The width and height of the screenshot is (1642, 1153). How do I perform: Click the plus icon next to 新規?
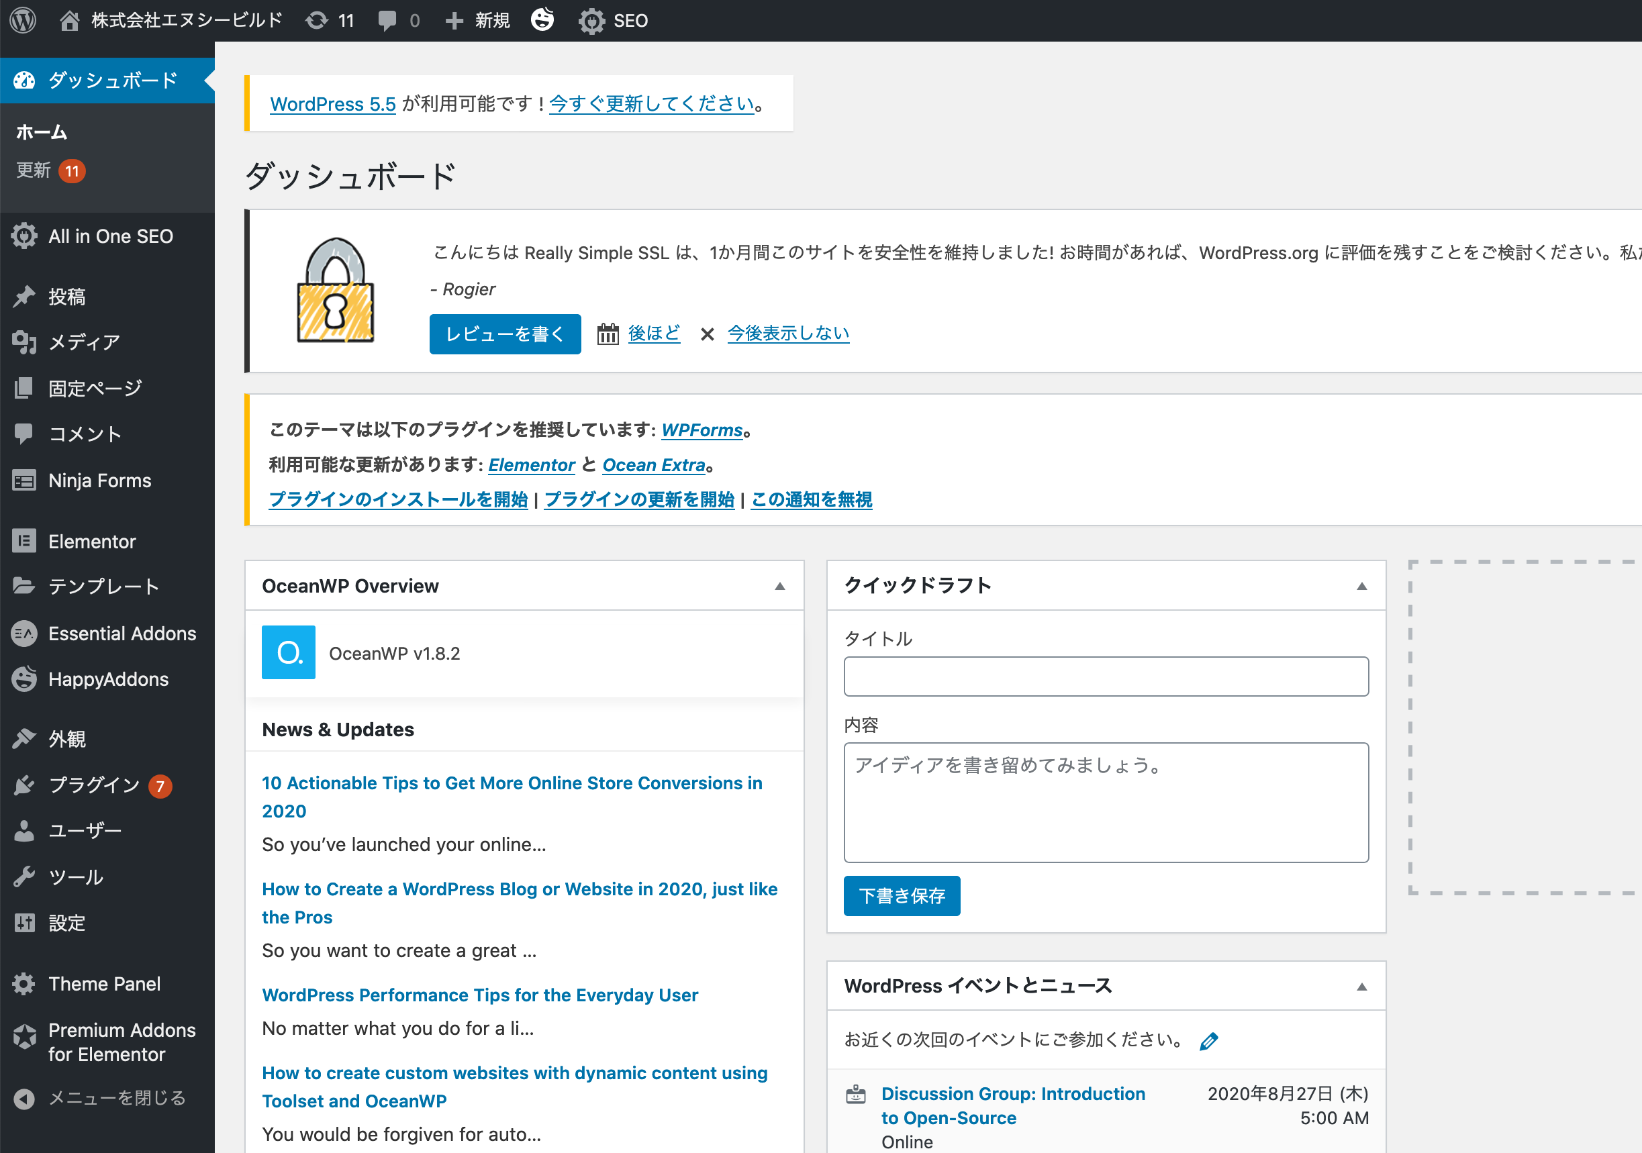tap(453, 21)
